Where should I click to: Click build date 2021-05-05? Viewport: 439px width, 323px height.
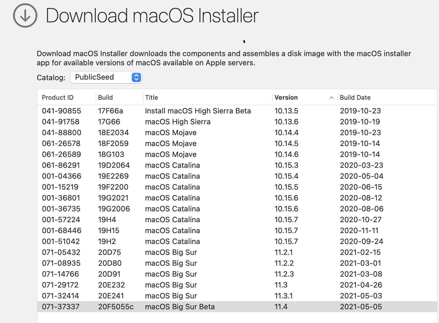(361, 307)
